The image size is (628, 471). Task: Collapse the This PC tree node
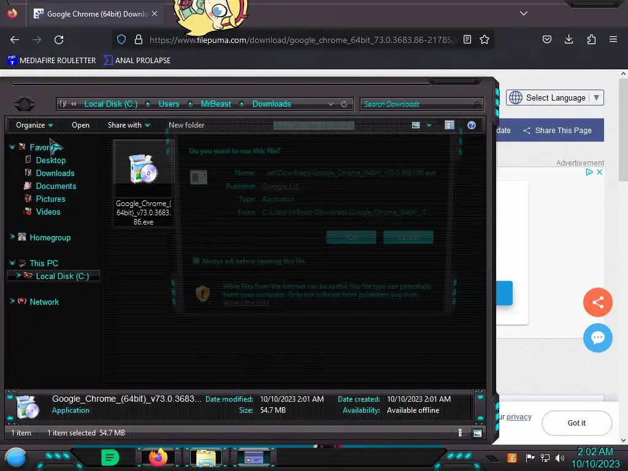(x=12, y=262)
